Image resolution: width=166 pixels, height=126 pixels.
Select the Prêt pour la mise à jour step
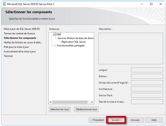pyautogui.click(x=16, y=47)
